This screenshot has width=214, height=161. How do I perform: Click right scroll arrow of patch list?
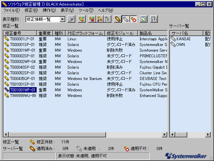[165, 135]
